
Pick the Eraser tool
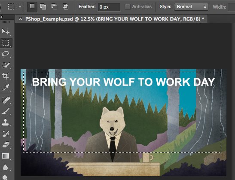coord(6,145)
